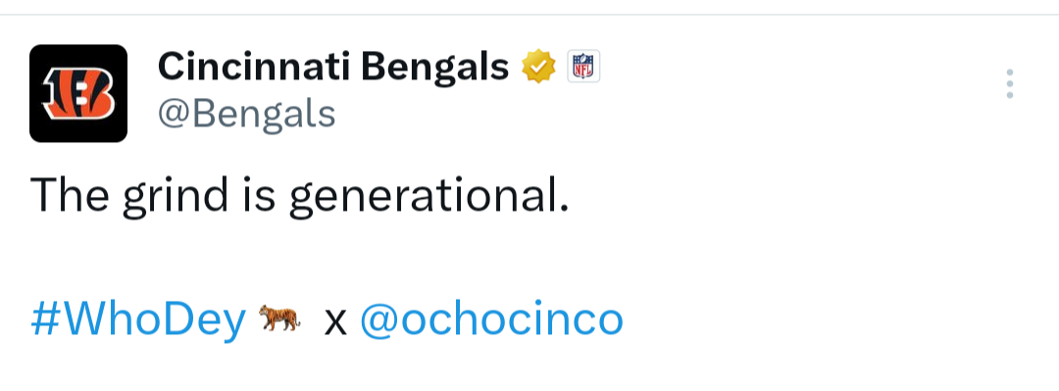Tap the NFL shield affiliation badge

582,67
